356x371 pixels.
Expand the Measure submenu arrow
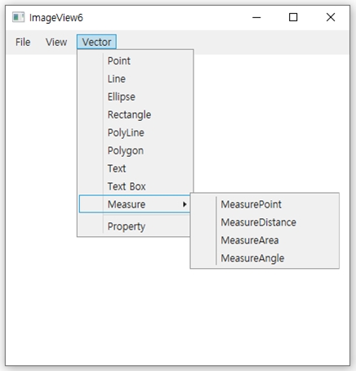coord(185,204)
